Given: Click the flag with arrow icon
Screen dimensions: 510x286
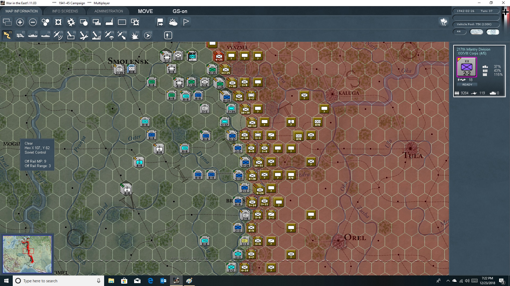Looking at the screenshot, I should 160,22.
